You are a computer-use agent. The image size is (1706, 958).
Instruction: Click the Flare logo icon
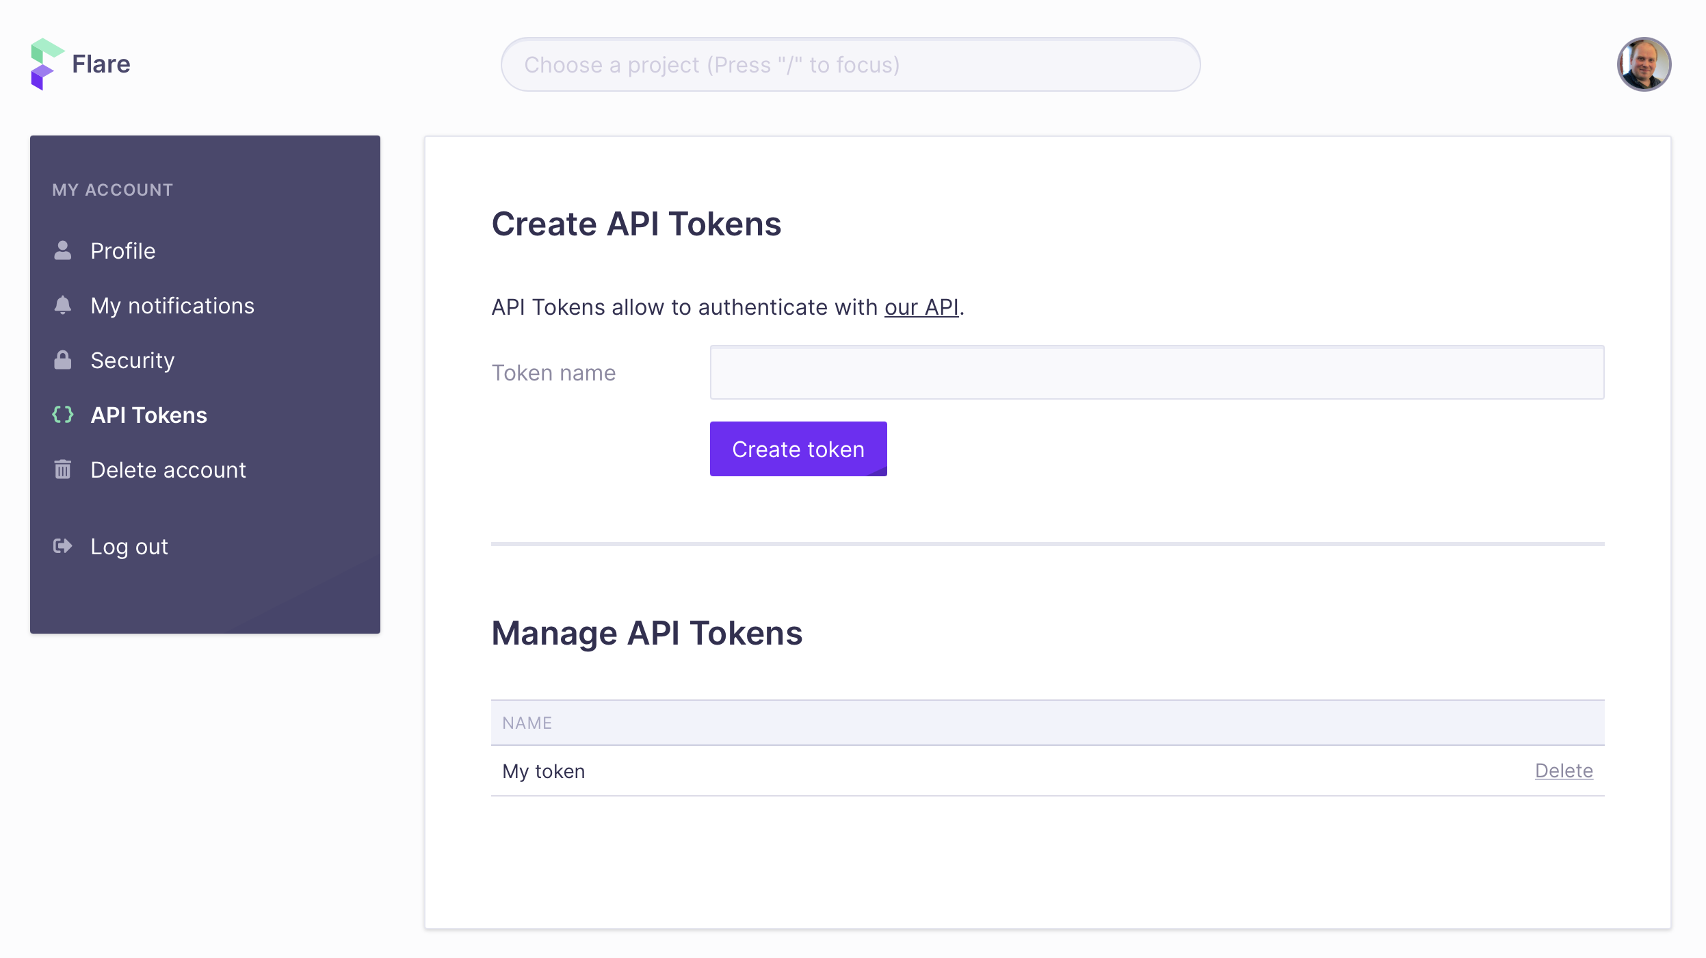[47, 64]
